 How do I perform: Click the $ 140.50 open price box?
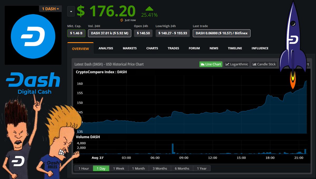tap(143, 33)
